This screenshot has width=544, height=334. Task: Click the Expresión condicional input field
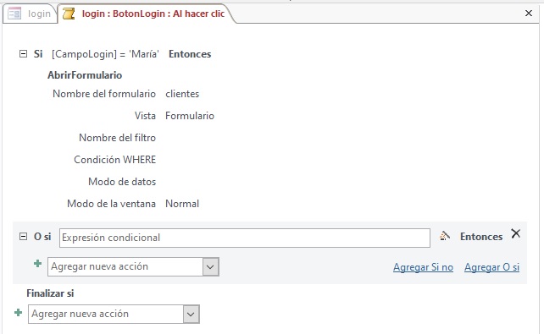(245, 238)
